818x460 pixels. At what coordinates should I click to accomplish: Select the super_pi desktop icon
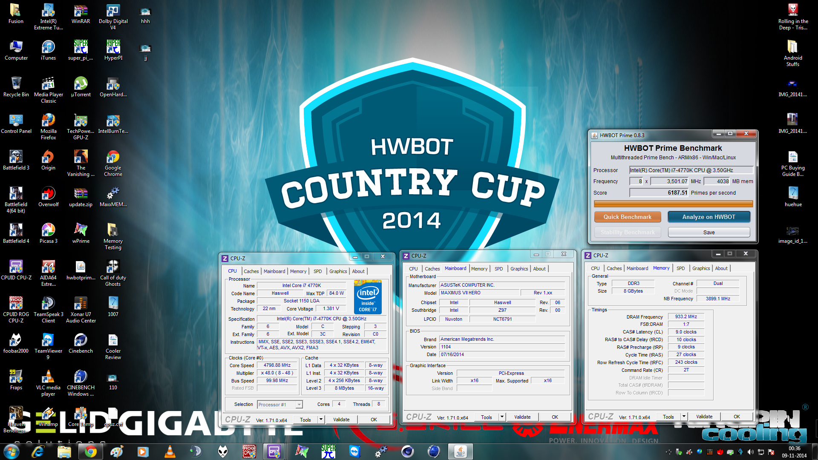[81, 50]
